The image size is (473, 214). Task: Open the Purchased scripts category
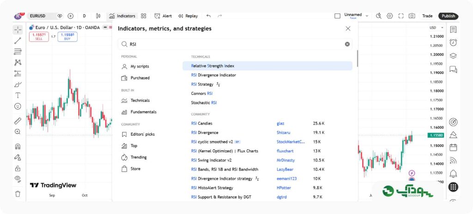[x=136, y=78]
